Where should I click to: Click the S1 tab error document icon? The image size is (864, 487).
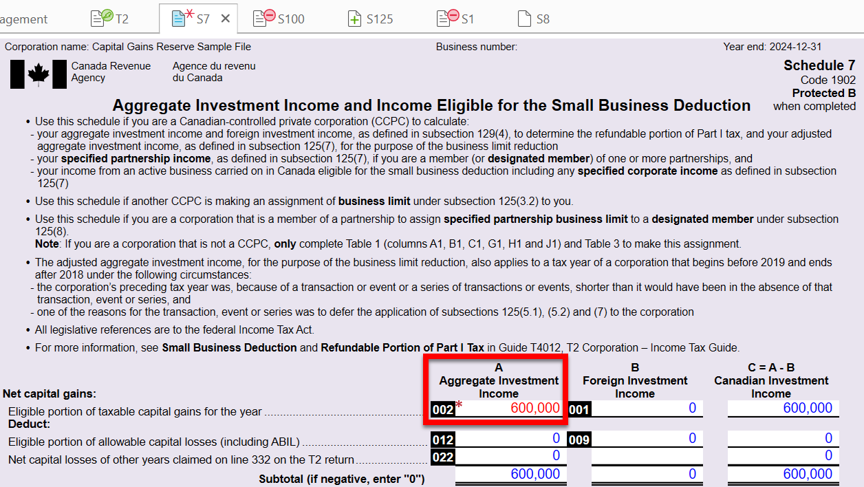click(448, 17)
